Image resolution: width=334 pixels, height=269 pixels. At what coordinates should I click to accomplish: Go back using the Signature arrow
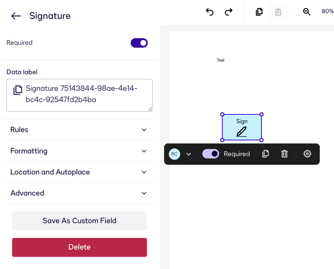click(16, 16)
